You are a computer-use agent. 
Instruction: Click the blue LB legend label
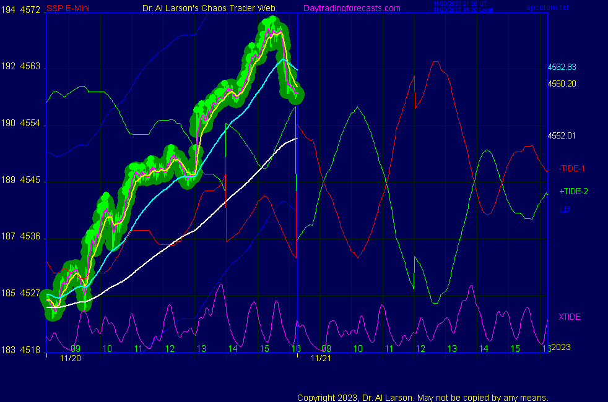564,210
